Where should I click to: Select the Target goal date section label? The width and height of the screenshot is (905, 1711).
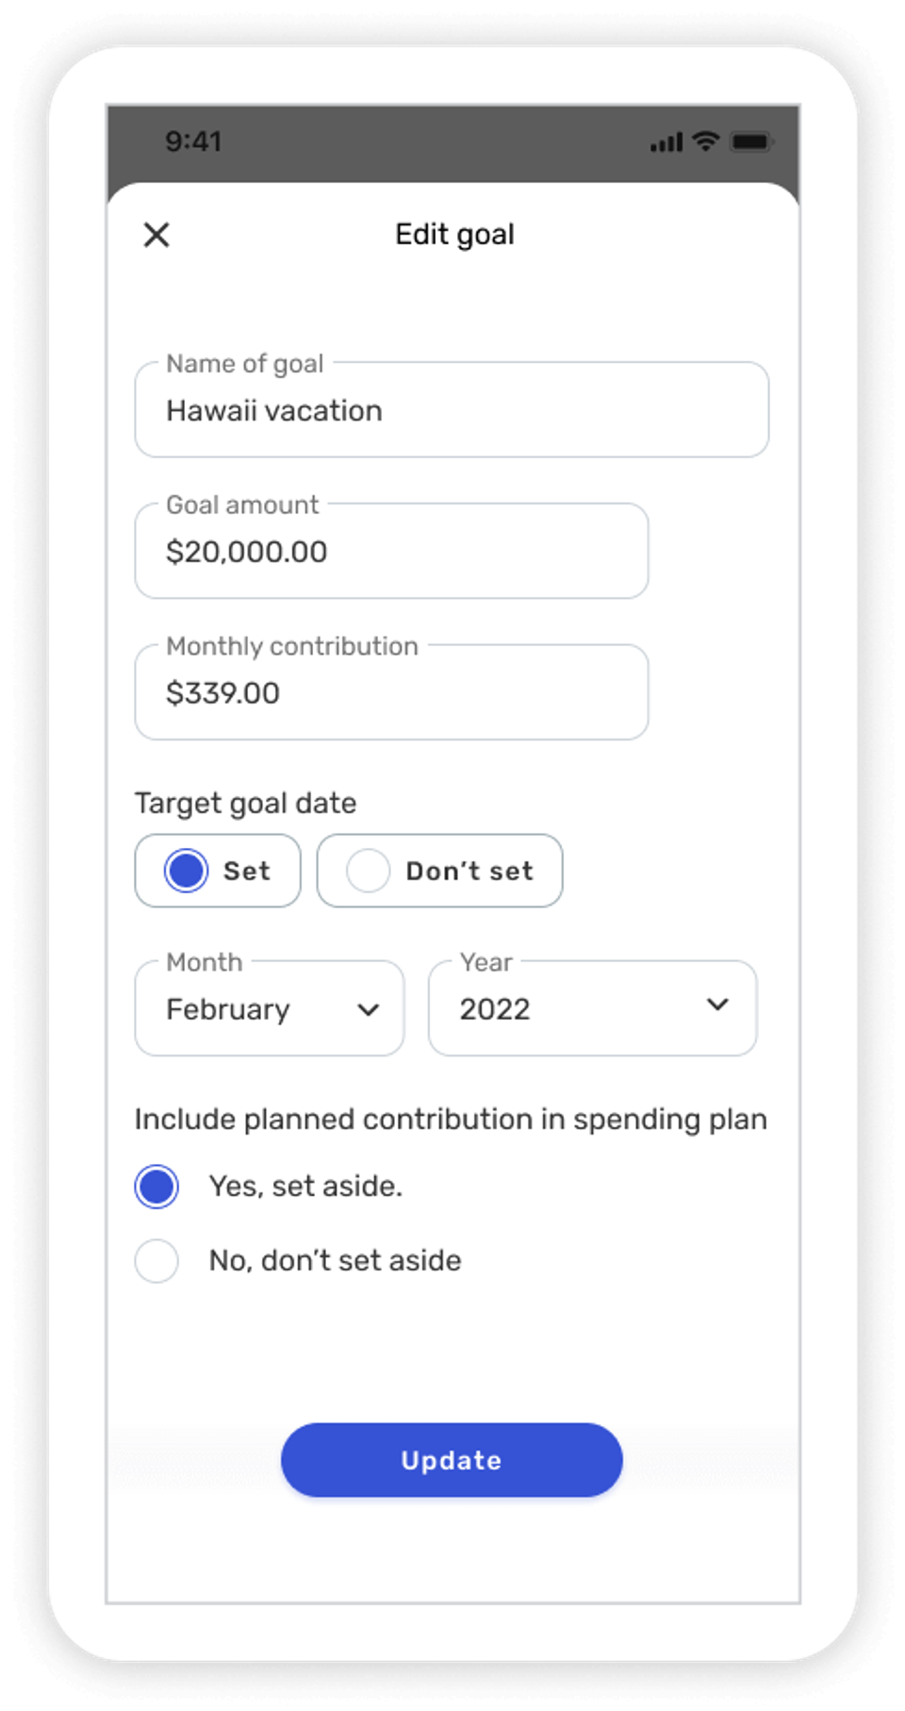tap(245, 803)
